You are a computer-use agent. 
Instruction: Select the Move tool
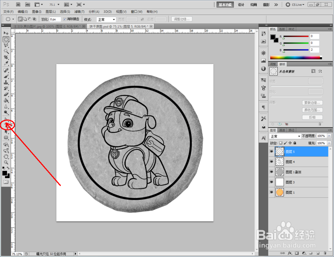pos(6,33)
